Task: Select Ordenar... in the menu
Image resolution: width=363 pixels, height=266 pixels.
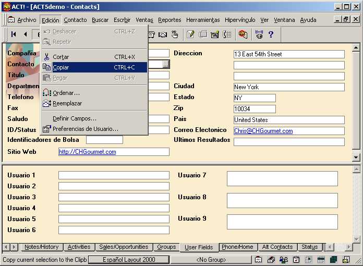Action: coord(94,93)
